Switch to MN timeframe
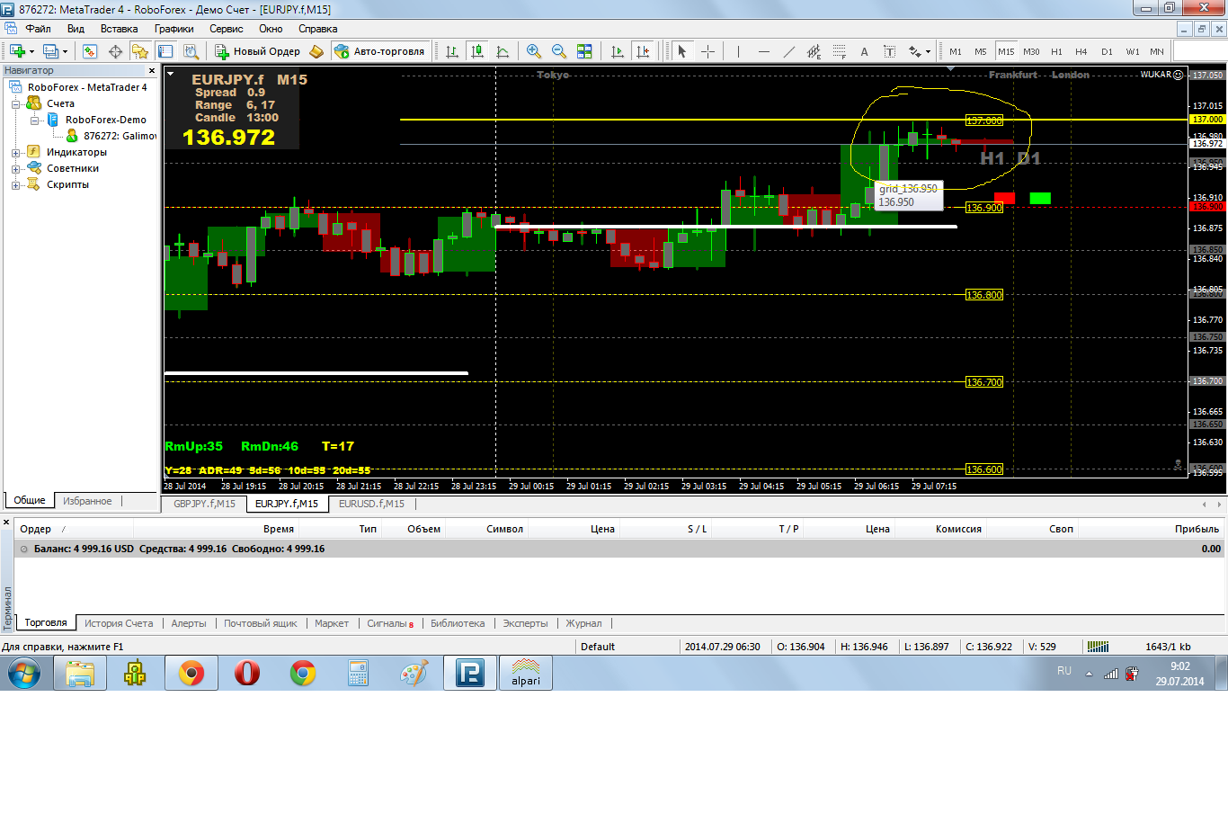 1157,51
